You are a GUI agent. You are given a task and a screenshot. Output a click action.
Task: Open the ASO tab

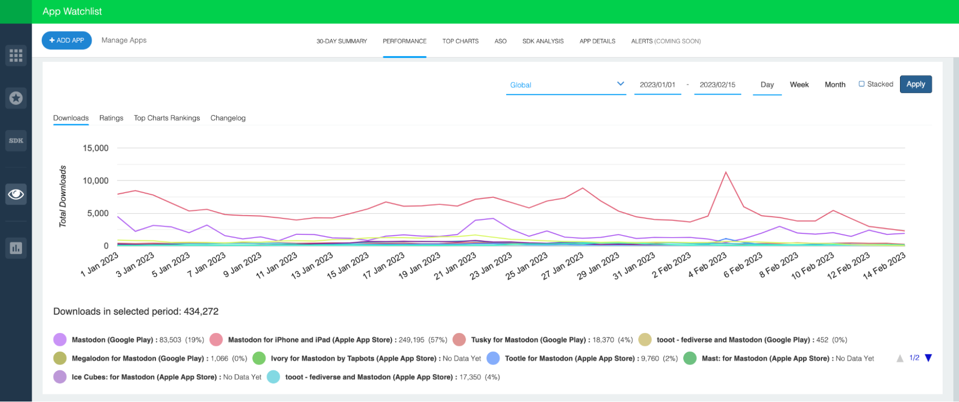(x=500, y=41)
